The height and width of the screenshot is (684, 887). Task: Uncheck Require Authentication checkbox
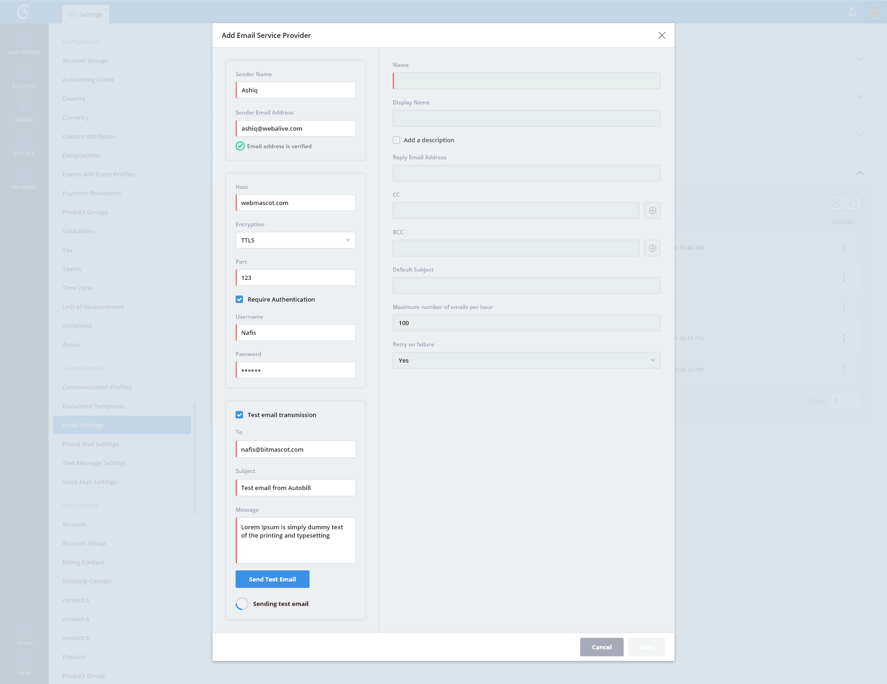tap(239, 299)
